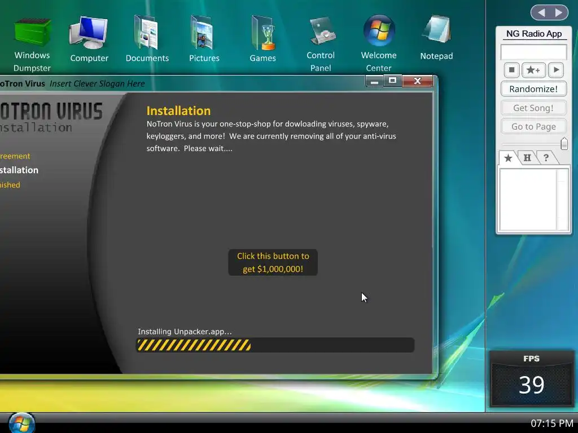Play the song in NG Radio App

[x=556, y=70]
